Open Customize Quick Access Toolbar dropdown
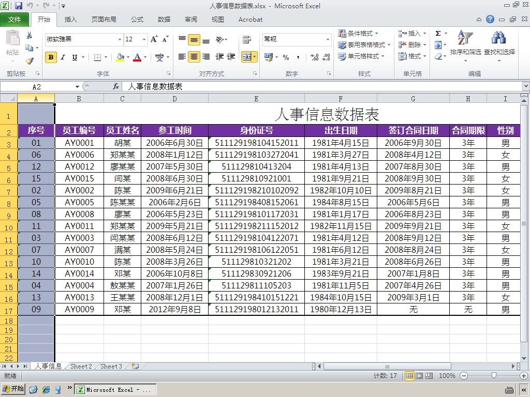This screenshot has width=530, height=397. coord(64,6)
